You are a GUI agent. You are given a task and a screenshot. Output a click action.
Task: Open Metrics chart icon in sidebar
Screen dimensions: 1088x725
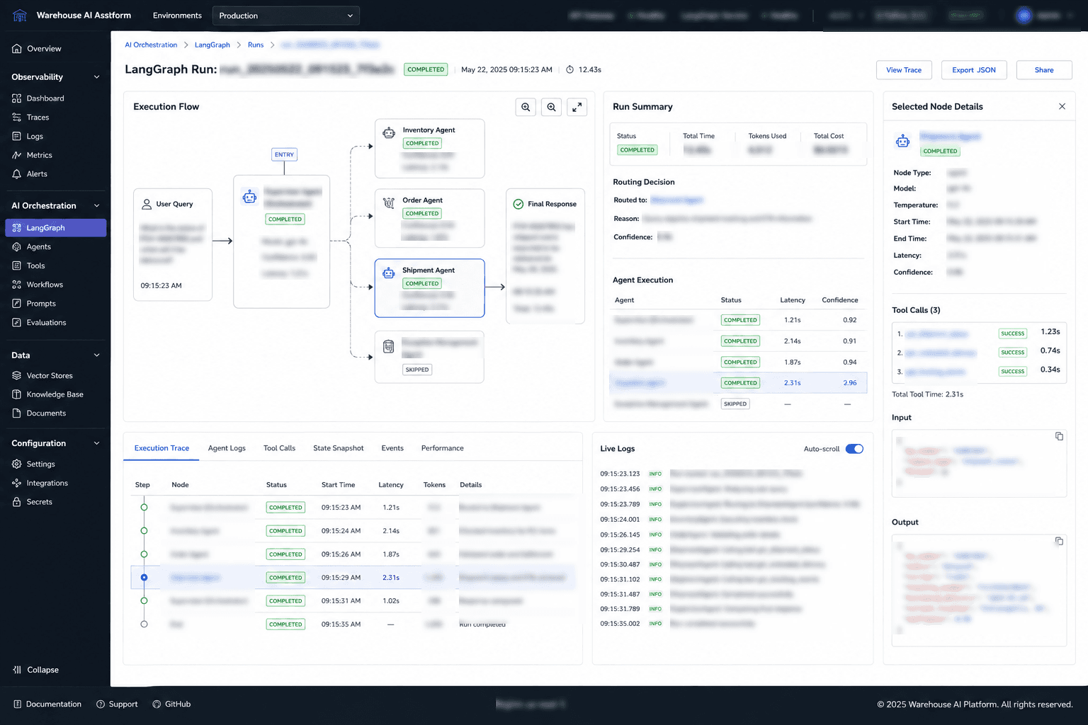pos(17,155)
